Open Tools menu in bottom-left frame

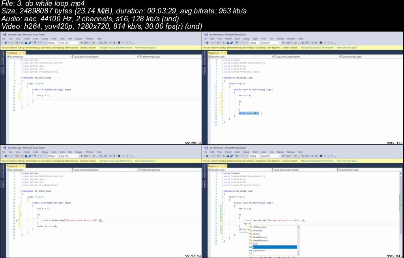tap(62, 152)
